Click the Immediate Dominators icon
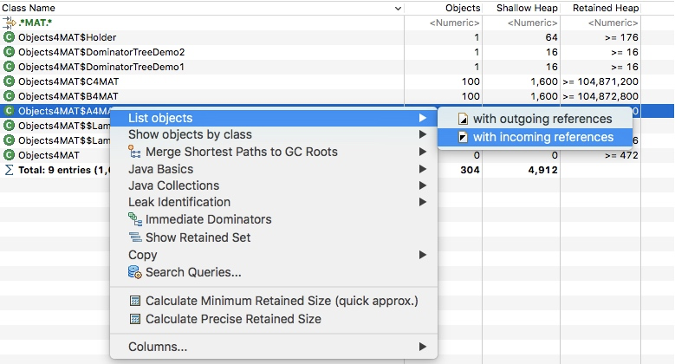Image resolution: width=675 pixels, height=364 pixels. tap(134, 220)
